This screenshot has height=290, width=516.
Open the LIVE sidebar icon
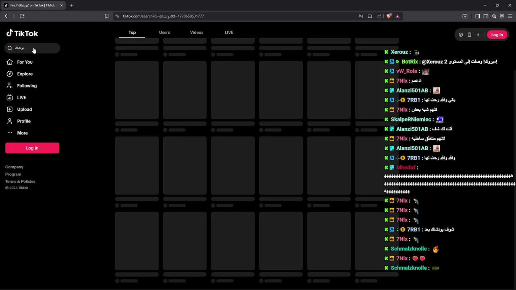[10, 97]
